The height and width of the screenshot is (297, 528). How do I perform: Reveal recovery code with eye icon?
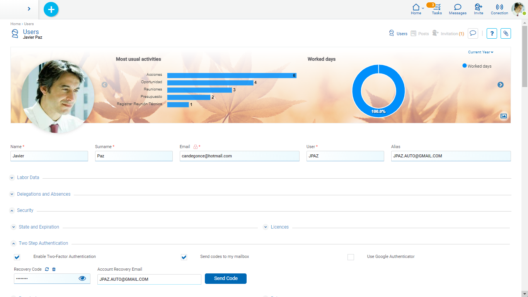coord(82,278)
